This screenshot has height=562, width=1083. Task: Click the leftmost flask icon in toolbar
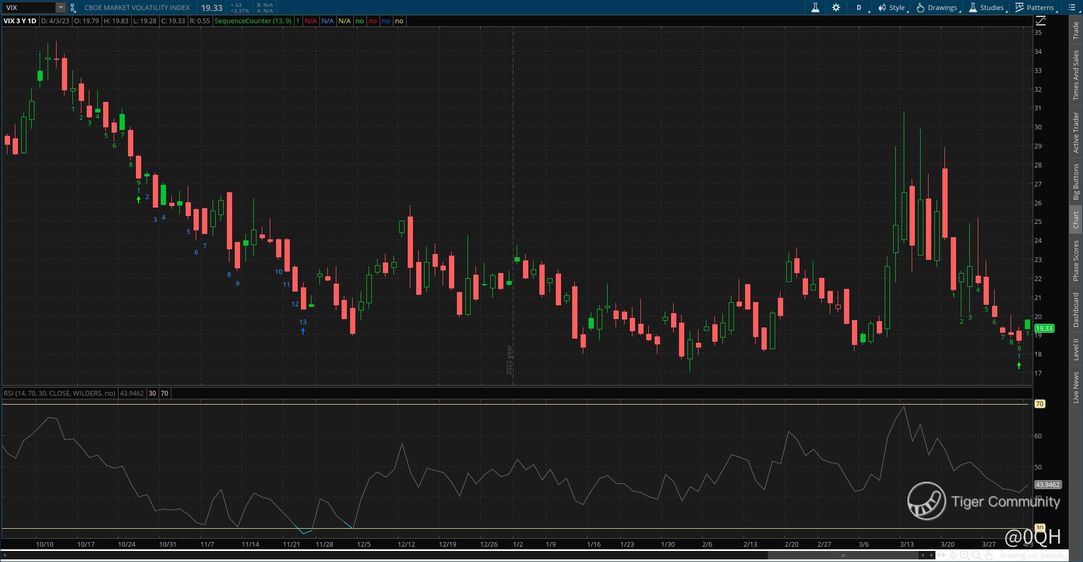coord(815,7)
